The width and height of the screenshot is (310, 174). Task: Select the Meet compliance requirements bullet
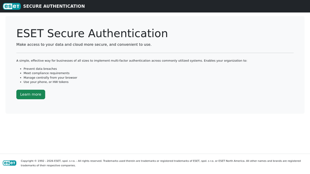(x=46, y=73)
